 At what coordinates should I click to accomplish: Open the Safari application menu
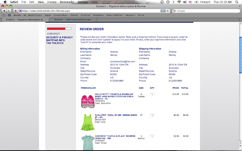coord(14,2)
